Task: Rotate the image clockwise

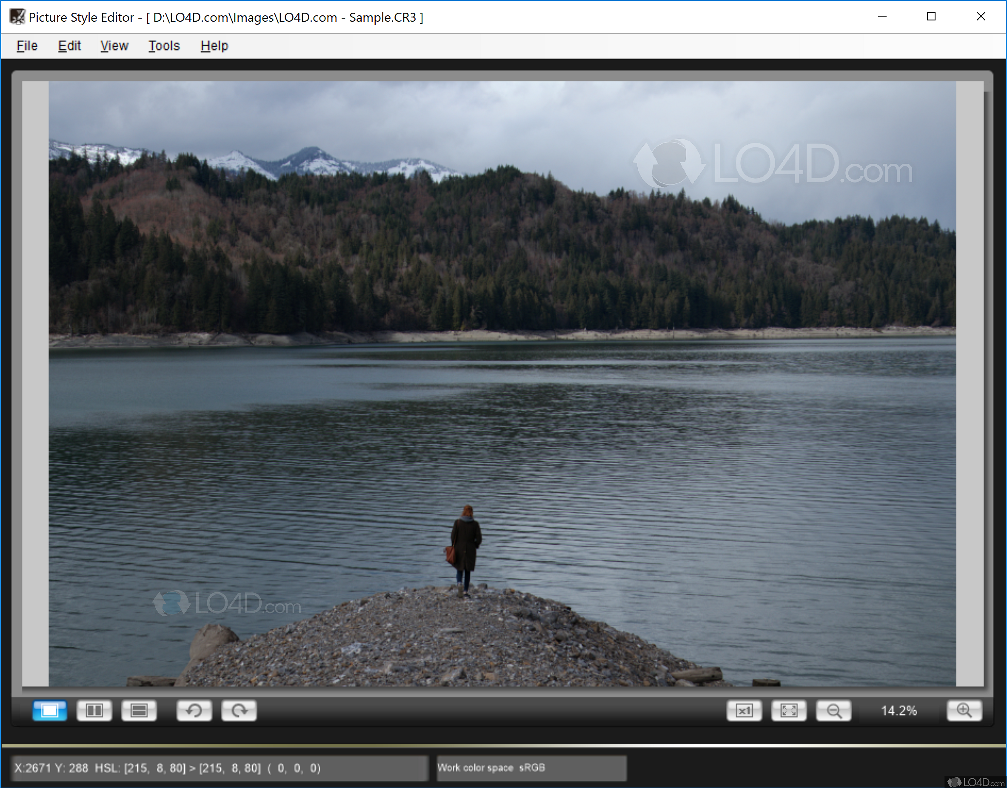Action: pyautogui.click(x=239, y=711)
